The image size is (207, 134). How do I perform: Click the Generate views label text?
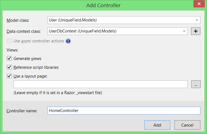point(27,58)
